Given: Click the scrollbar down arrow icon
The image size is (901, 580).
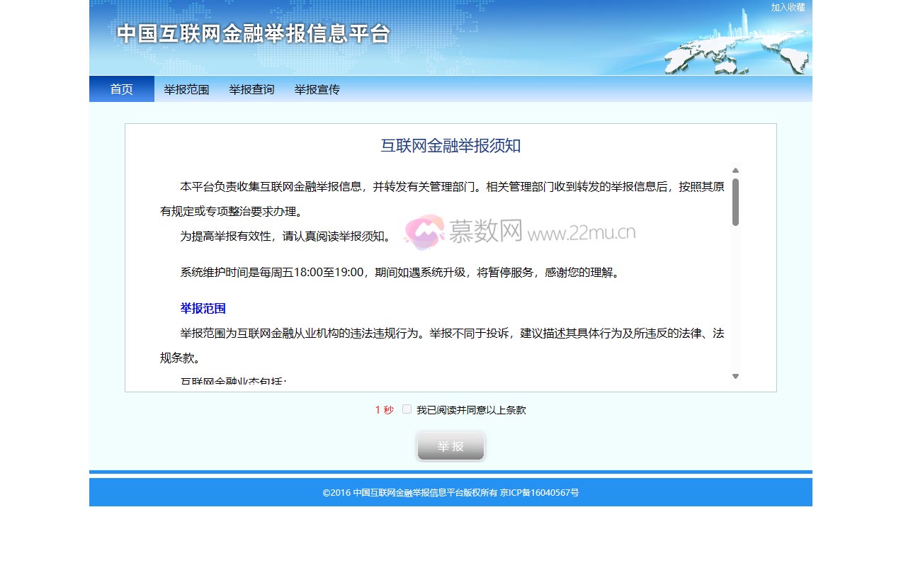Looking at the screenshot, I should click(x=735, y=376).
